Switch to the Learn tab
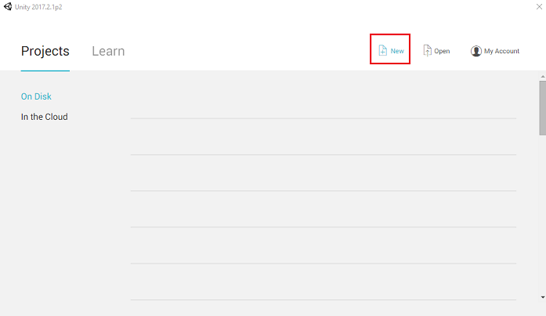This screenshot has height=316, width=546. [108, 51]
